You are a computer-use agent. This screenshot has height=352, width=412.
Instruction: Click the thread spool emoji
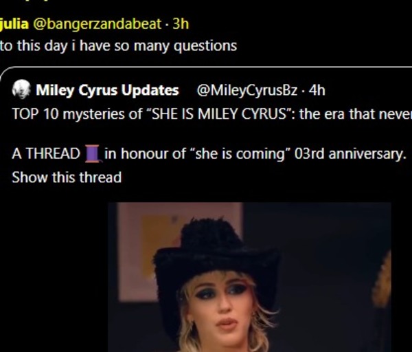pyautogui.click(x=92, y=153)
